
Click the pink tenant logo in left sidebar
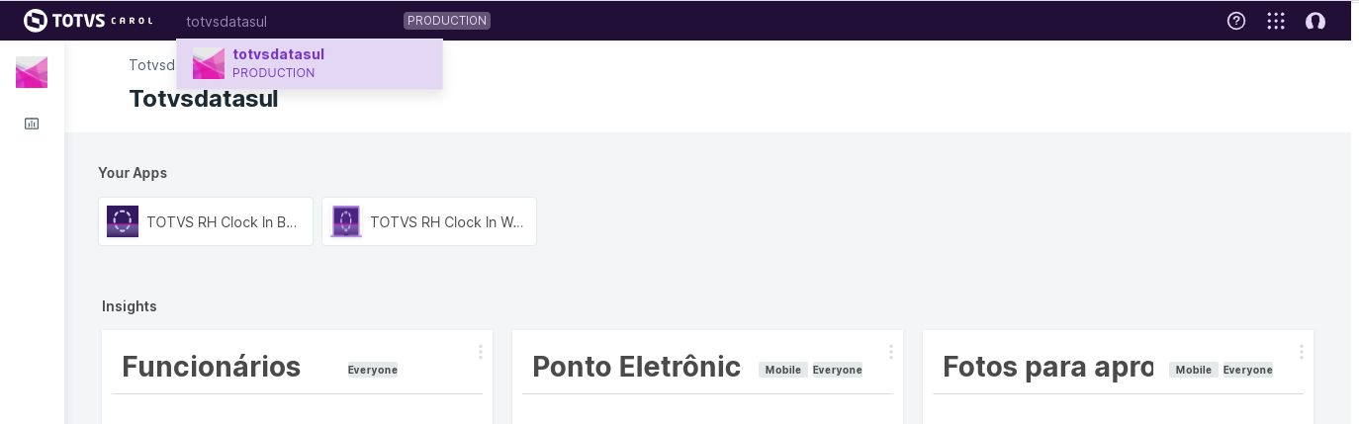[32, 72]
